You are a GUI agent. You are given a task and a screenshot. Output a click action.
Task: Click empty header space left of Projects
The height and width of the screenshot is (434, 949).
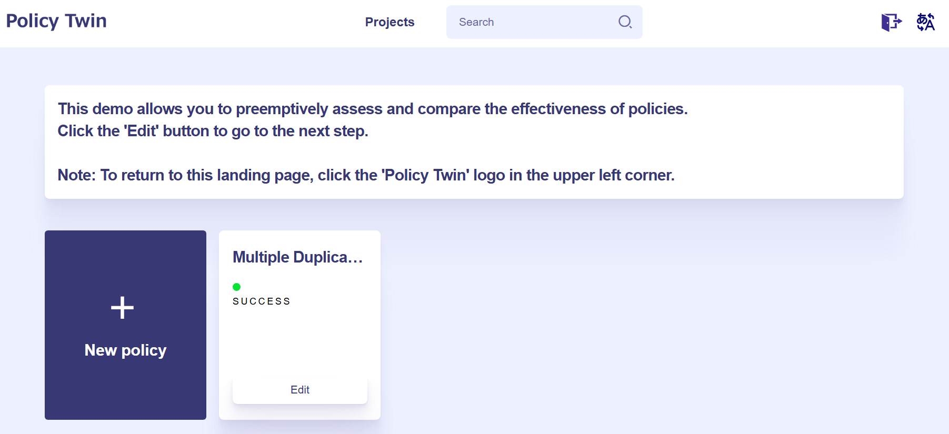click(x=237, y=22)
